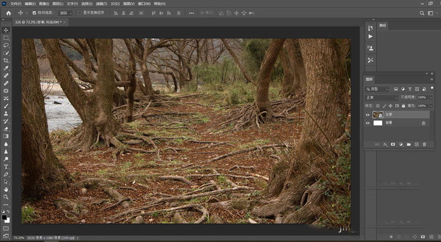Screen dimensions: 441x242
Task: Select the Crop tool
Action: click(6, 61)
